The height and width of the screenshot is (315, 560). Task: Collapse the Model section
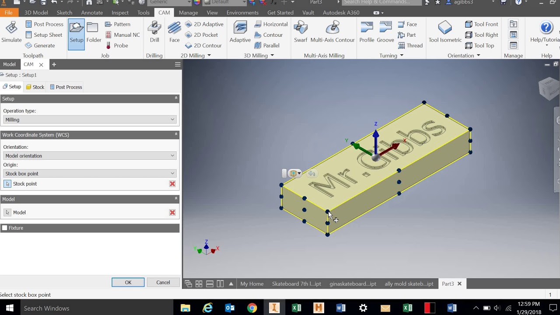(176, 199)
